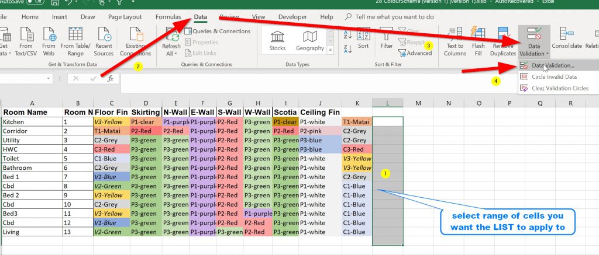Open Text to Columns wizard
Screen dimensions: 599x255
pos(455,40)
